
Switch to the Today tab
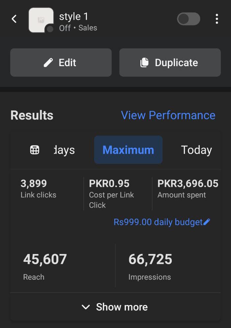pyautogui.click(x=196, y=150)
